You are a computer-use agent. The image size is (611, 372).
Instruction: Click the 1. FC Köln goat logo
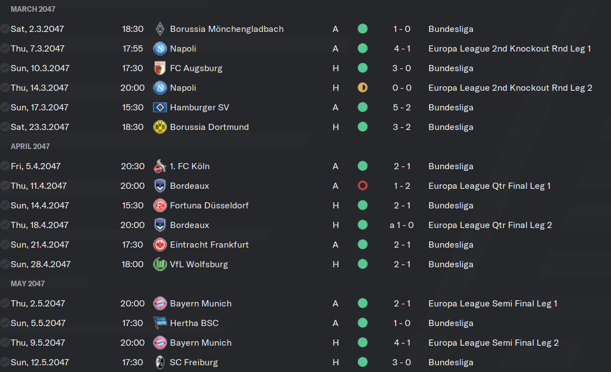pos(160,166)
